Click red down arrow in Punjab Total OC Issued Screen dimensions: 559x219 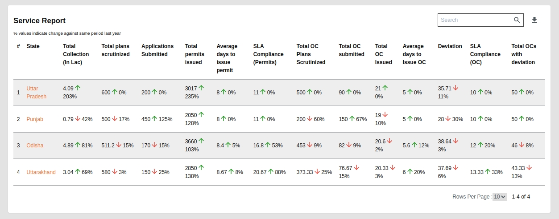[x=385, y=114]
